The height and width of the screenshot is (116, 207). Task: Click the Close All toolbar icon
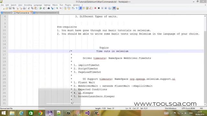tap(21, 8)
